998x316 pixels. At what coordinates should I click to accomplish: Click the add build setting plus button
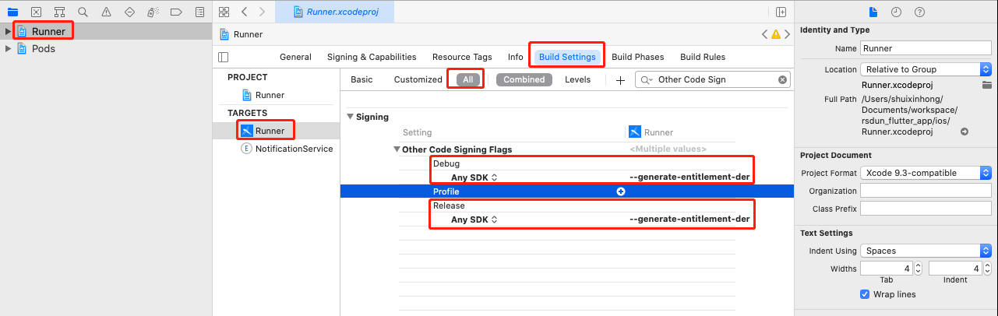[x=620, y=79]
